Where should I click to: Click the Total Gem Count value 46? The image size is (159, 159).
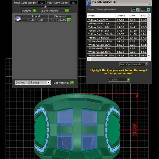(73, 3)
